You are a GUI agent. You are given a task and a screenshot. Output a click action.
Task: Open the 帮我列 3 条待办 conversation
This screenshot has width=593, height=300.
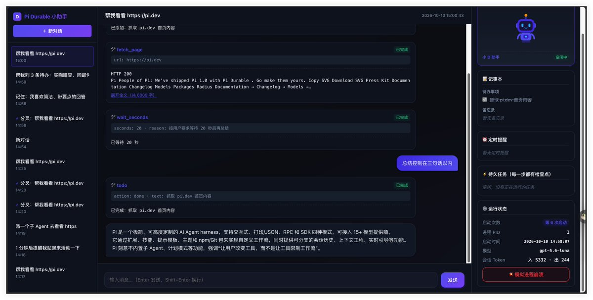tap(52, 78)
